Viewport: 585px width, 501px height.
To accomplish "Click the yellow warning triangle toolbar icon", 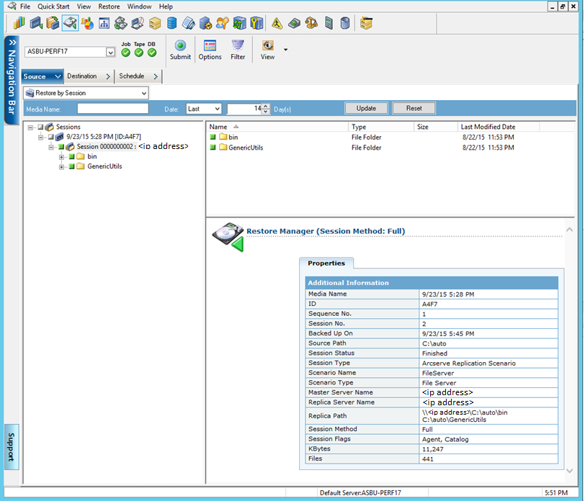I will (x=277, y=23).
